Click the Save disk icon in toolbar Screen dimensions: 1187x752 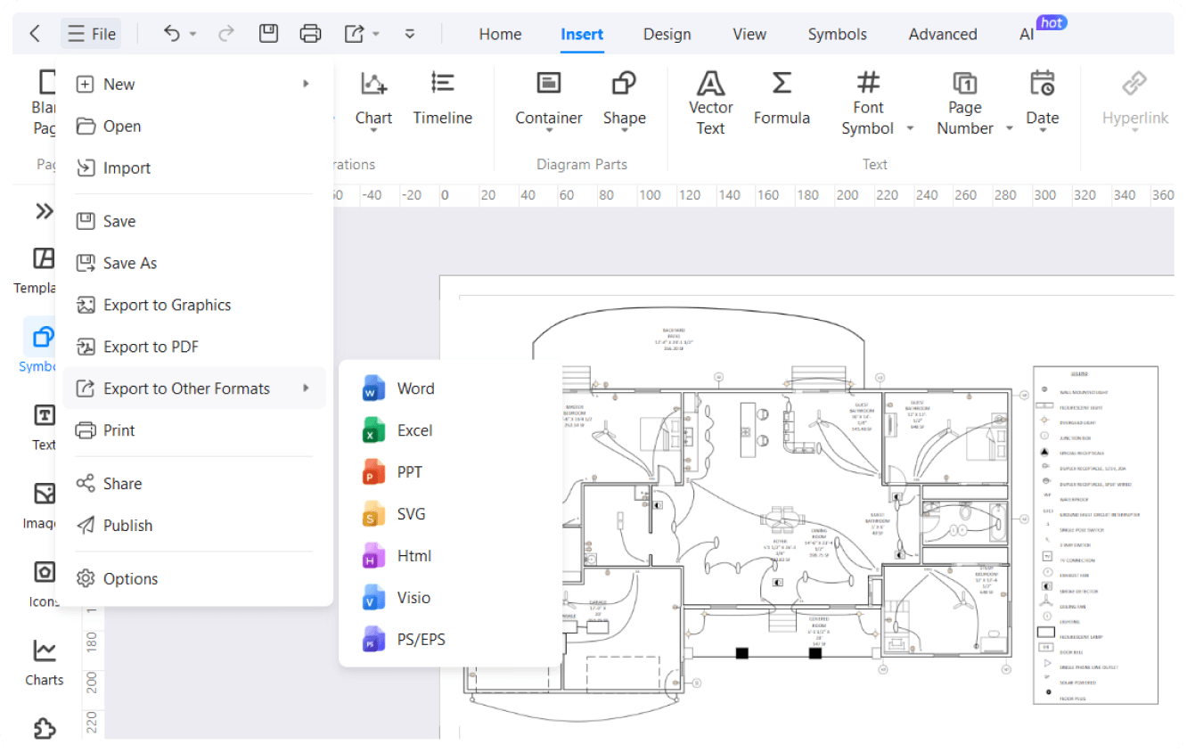coord(268,34)
